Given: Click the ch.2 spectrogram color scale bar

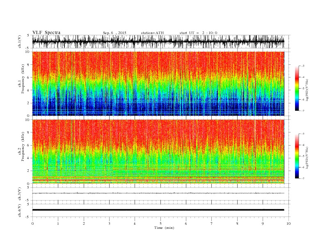Looking at the screenshot, I should [x=297, y=156].
